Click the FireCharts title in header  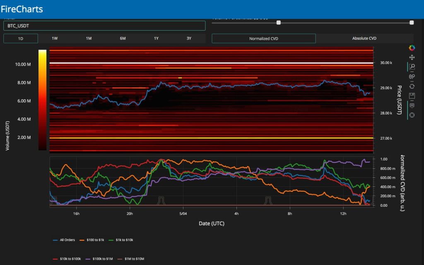[22, 9]
